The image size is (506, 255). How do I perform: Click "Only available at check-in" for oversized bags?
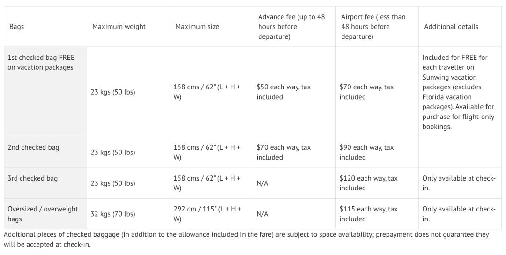tap(459, 214)
